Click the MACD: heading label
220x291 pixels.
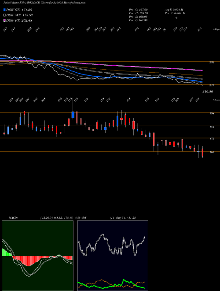[x=13, y=218]
